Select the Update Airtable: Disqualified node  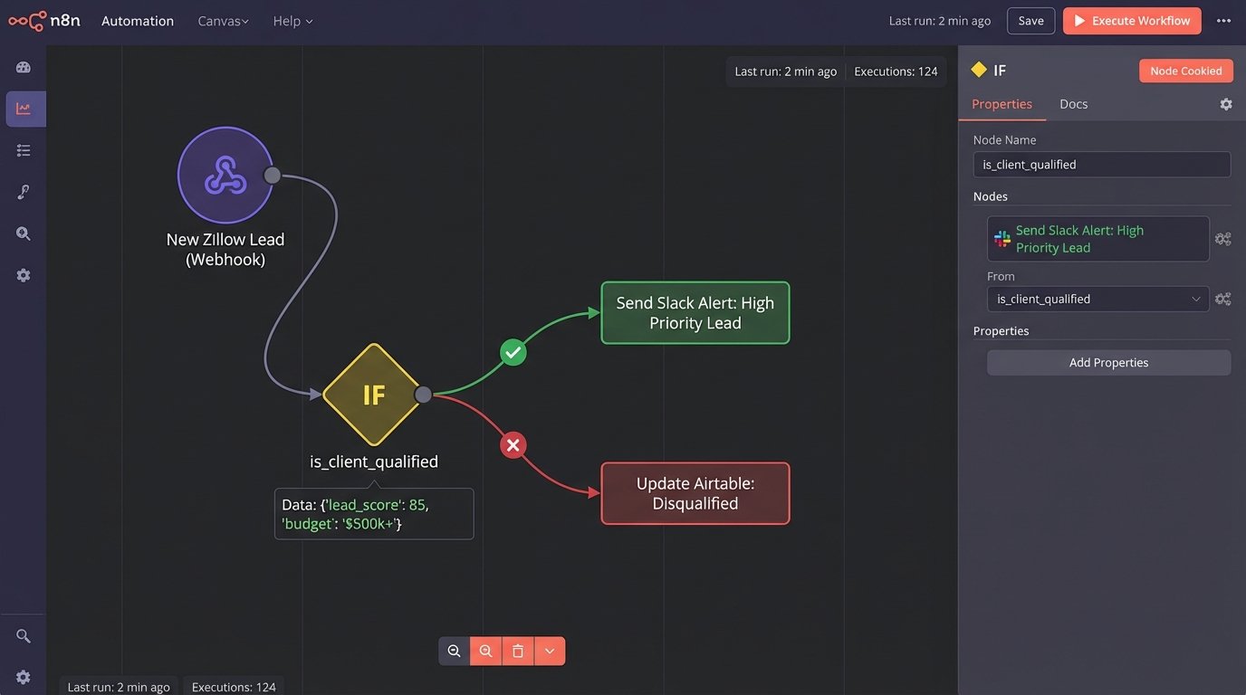pyautogui.click(x=695, y=493)
